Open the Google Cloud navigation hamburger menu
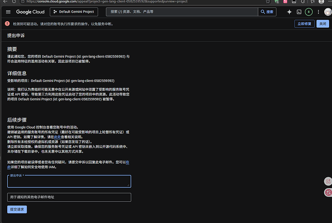332x223 pixels. pos(8,12)
